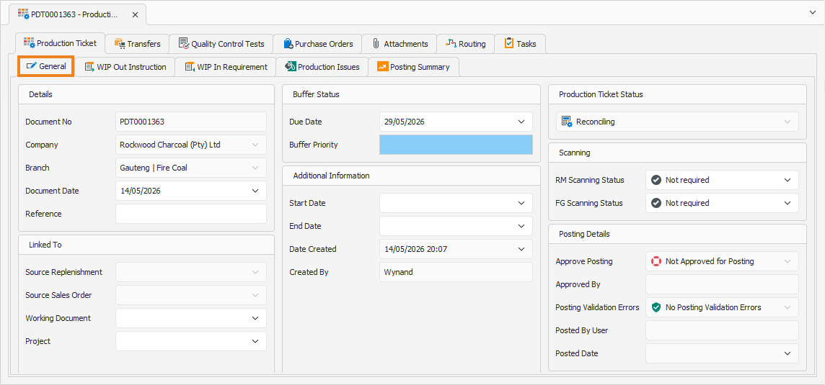Click the WIP Out Instruction icon
This screenshot has height=385, width=825.
click(89, 67)
